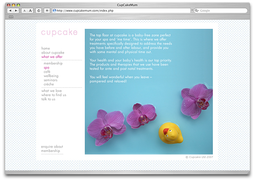Select the spa submenu item
The image size is (255, 181).
[47, 68]
